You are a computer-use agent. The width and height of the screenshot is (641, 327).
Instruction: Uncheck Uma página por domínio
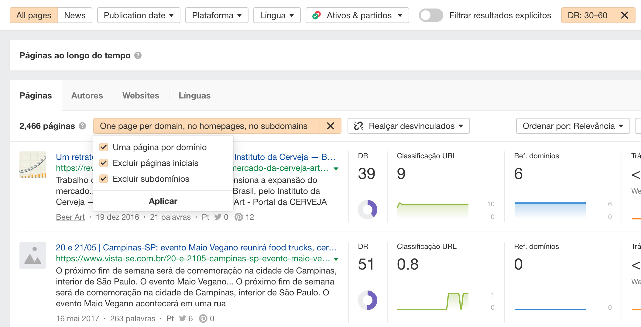(104, 147)
